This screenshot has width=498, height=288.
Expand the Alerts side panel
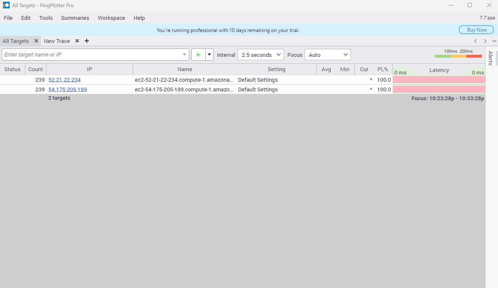click(491, 58)
